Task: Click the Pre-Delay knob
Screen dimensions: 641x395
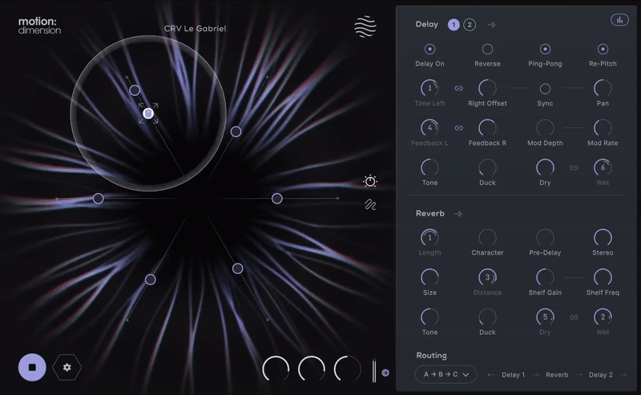Action: click(545, 238)
